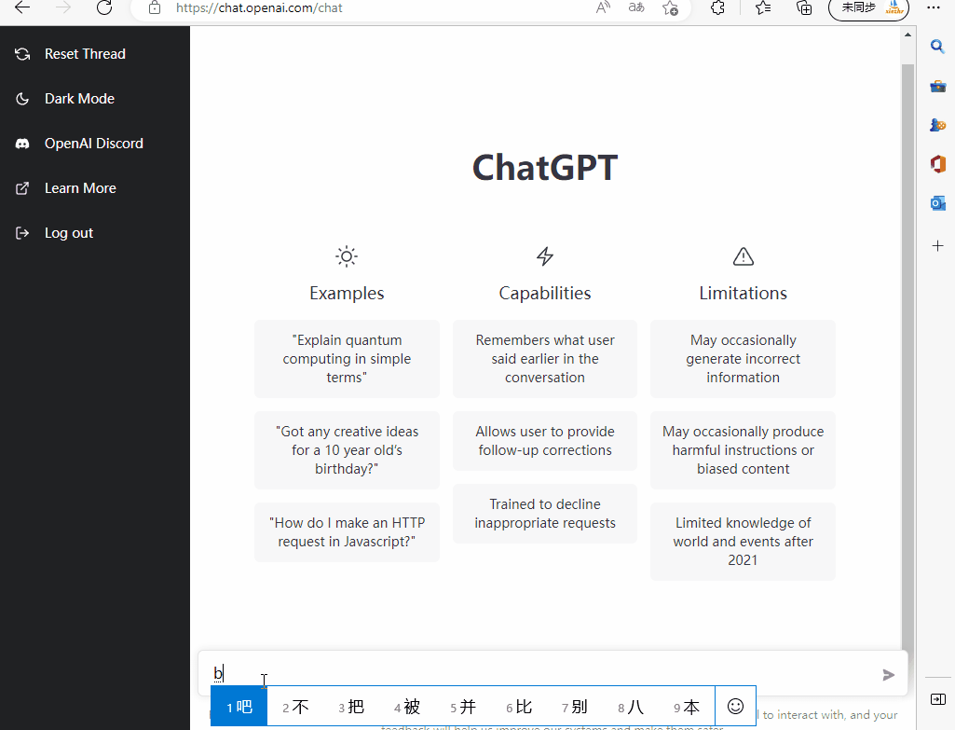Click the Dark Mode moon icon

click(22, 99)
